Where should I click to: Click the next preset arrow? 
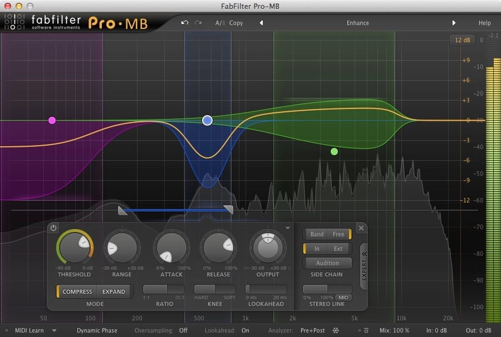click(454, 23)
